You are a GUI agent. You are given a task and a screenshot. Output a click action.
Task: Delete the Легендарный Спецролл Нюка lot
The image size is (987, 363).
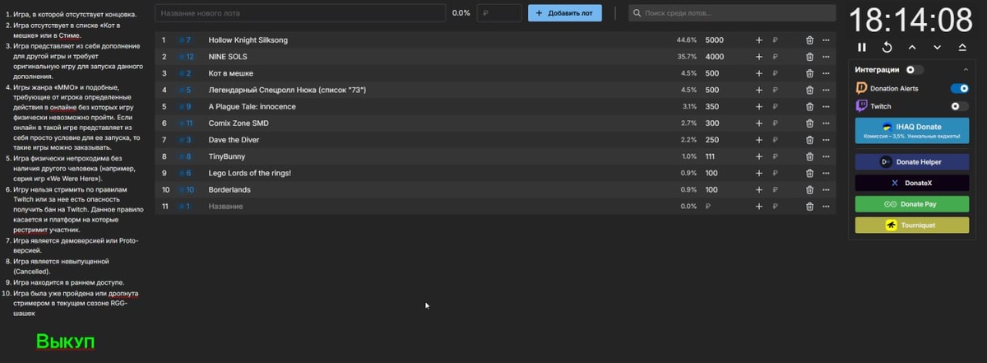(809, 90)
